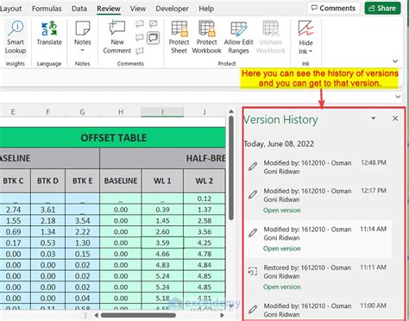The image size is (409, 321).
Task: Open version restored at 11:11 AM
Action: tap(281, 286)
